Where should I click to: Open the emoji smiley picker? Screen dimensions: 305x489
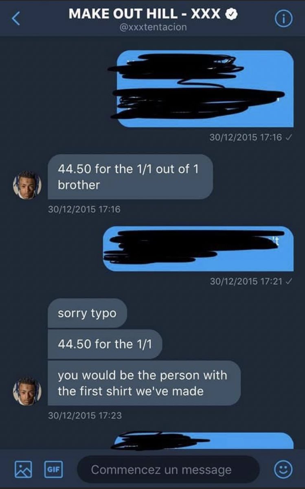point(283,470)
